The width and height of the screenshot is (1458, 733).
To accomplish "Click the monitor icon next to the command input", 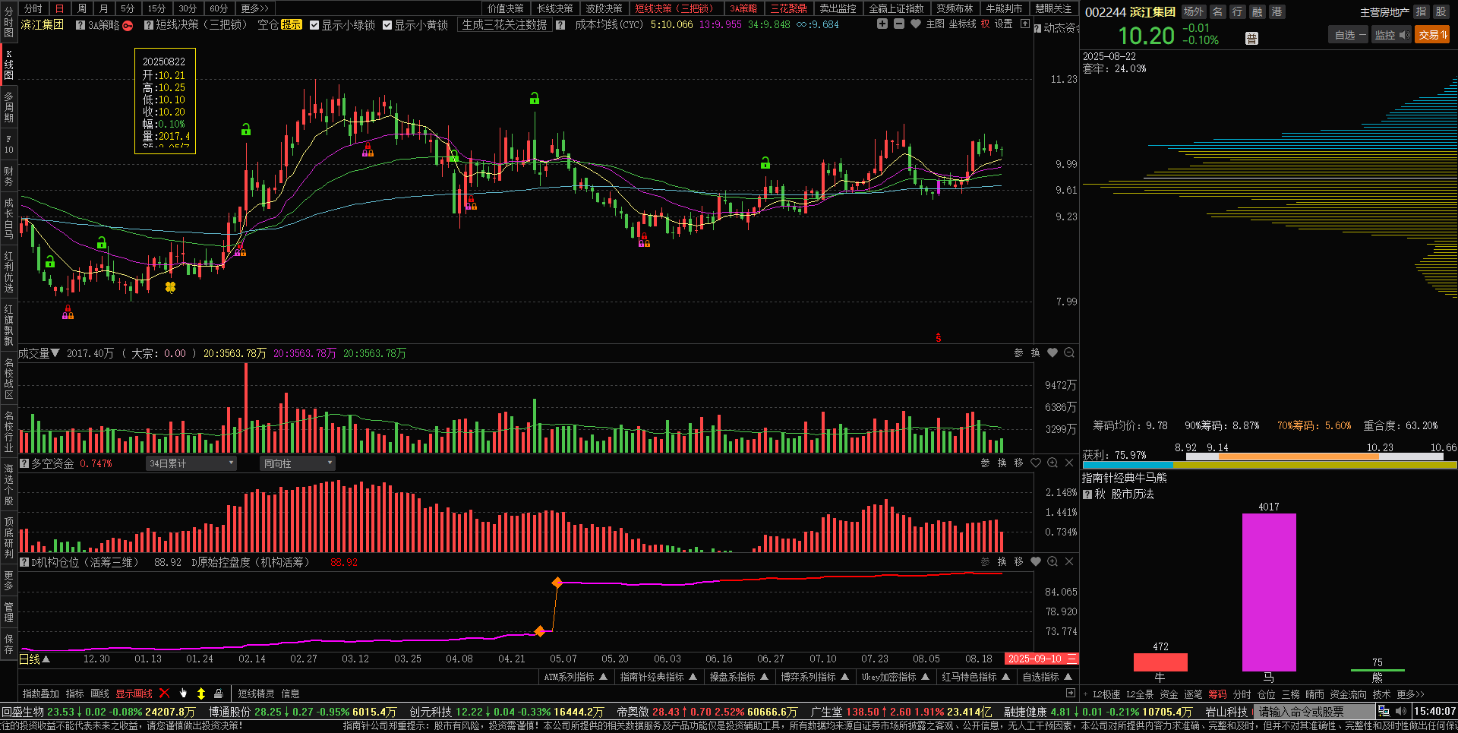I will [x=1384, y=712].
